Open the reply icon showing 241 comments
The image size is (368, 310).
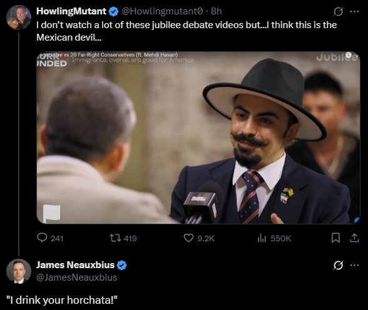(x=43, y=238)
